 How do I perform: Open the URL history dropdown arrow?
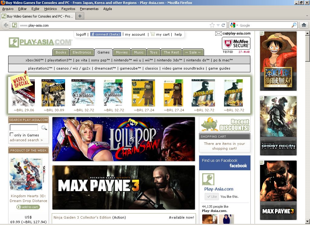[x=218, y=25]
